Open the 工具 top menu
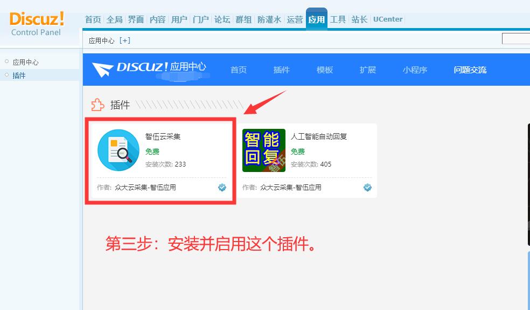 click(338, 19)
